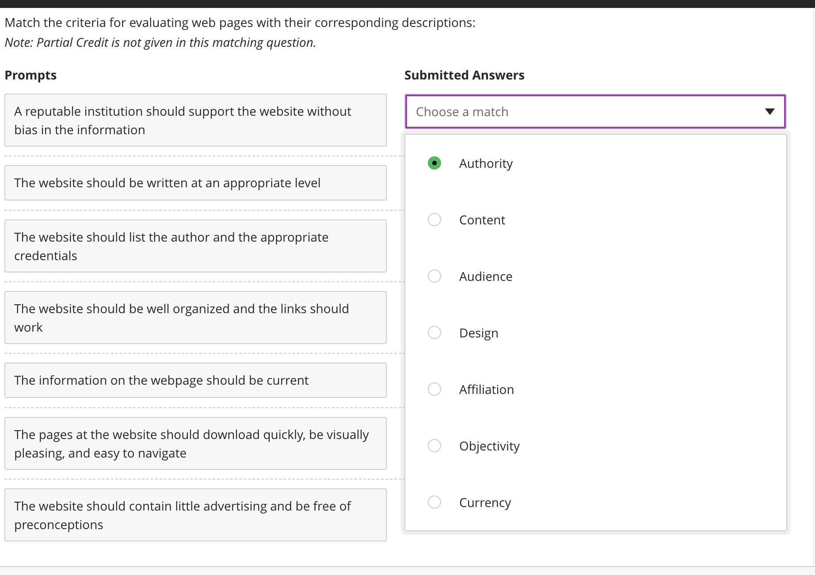Click the little advertising prompt box
The image size is (815, 575).
tap(195, 515)
